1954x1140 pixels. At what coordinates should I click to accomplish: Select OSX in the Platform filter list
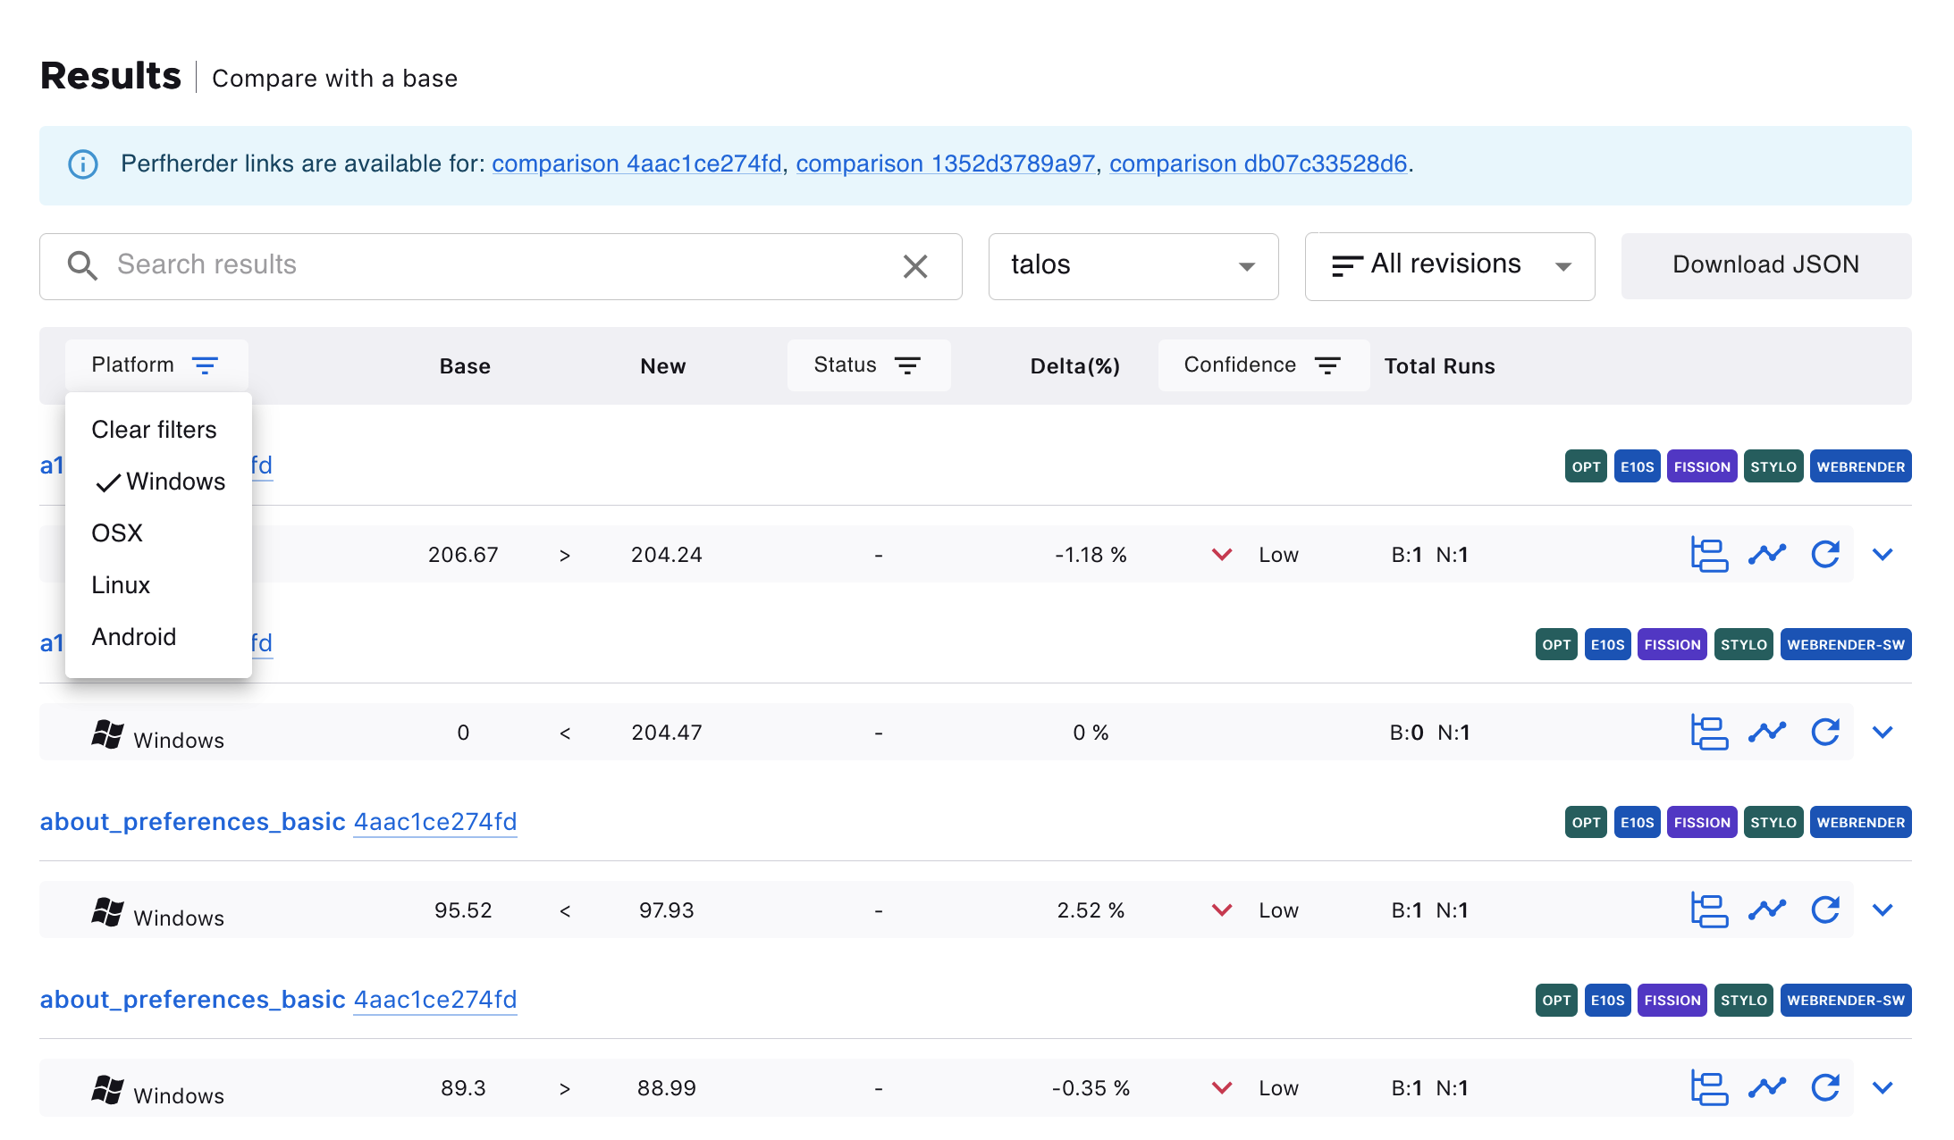(115, 532)
